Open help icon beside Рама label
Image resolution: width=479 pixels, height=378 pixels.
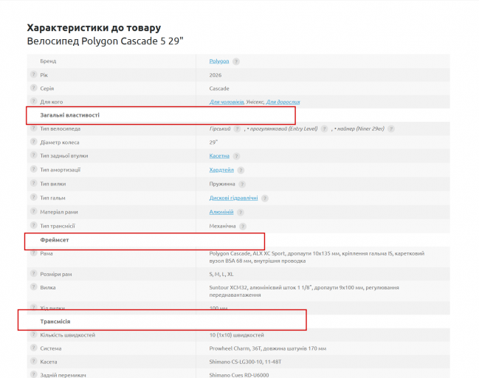[33, 253]
